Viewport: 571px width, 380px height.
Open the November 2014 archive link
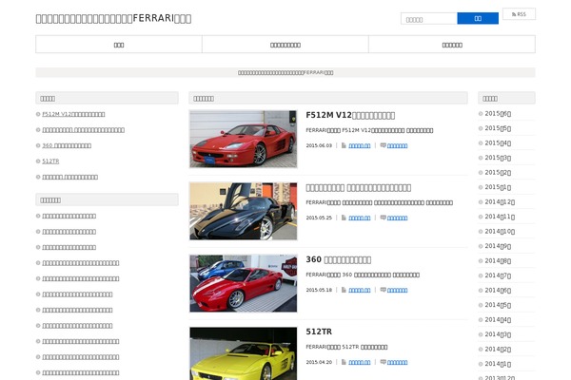pos(500,217)
